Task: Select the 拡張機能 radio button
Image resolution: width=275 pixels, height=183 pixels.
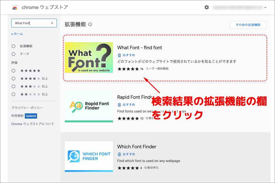Action: pos(13,46)
